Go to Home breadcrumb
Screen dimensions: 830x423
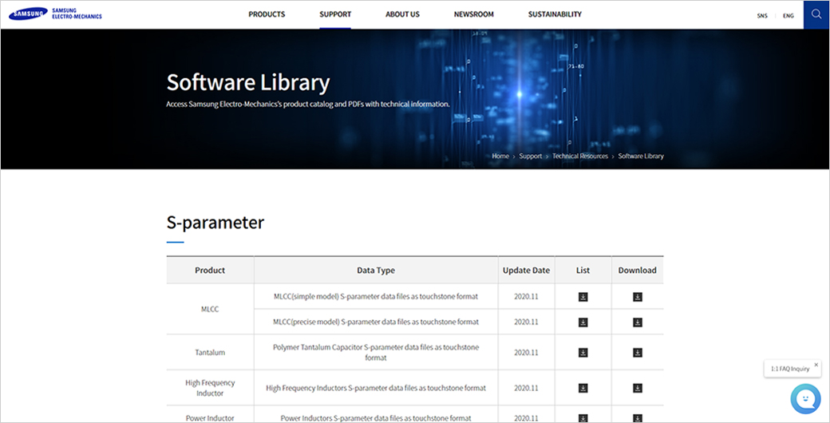[x=500, y=156]
